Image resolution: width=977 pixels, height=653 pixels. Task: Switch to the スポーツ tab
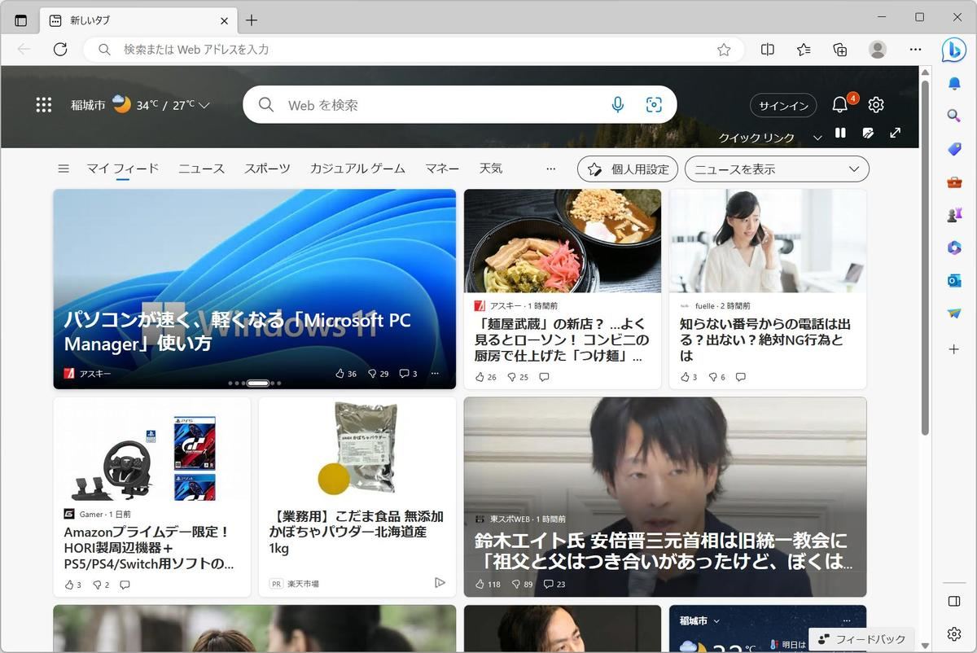point(267,169)
